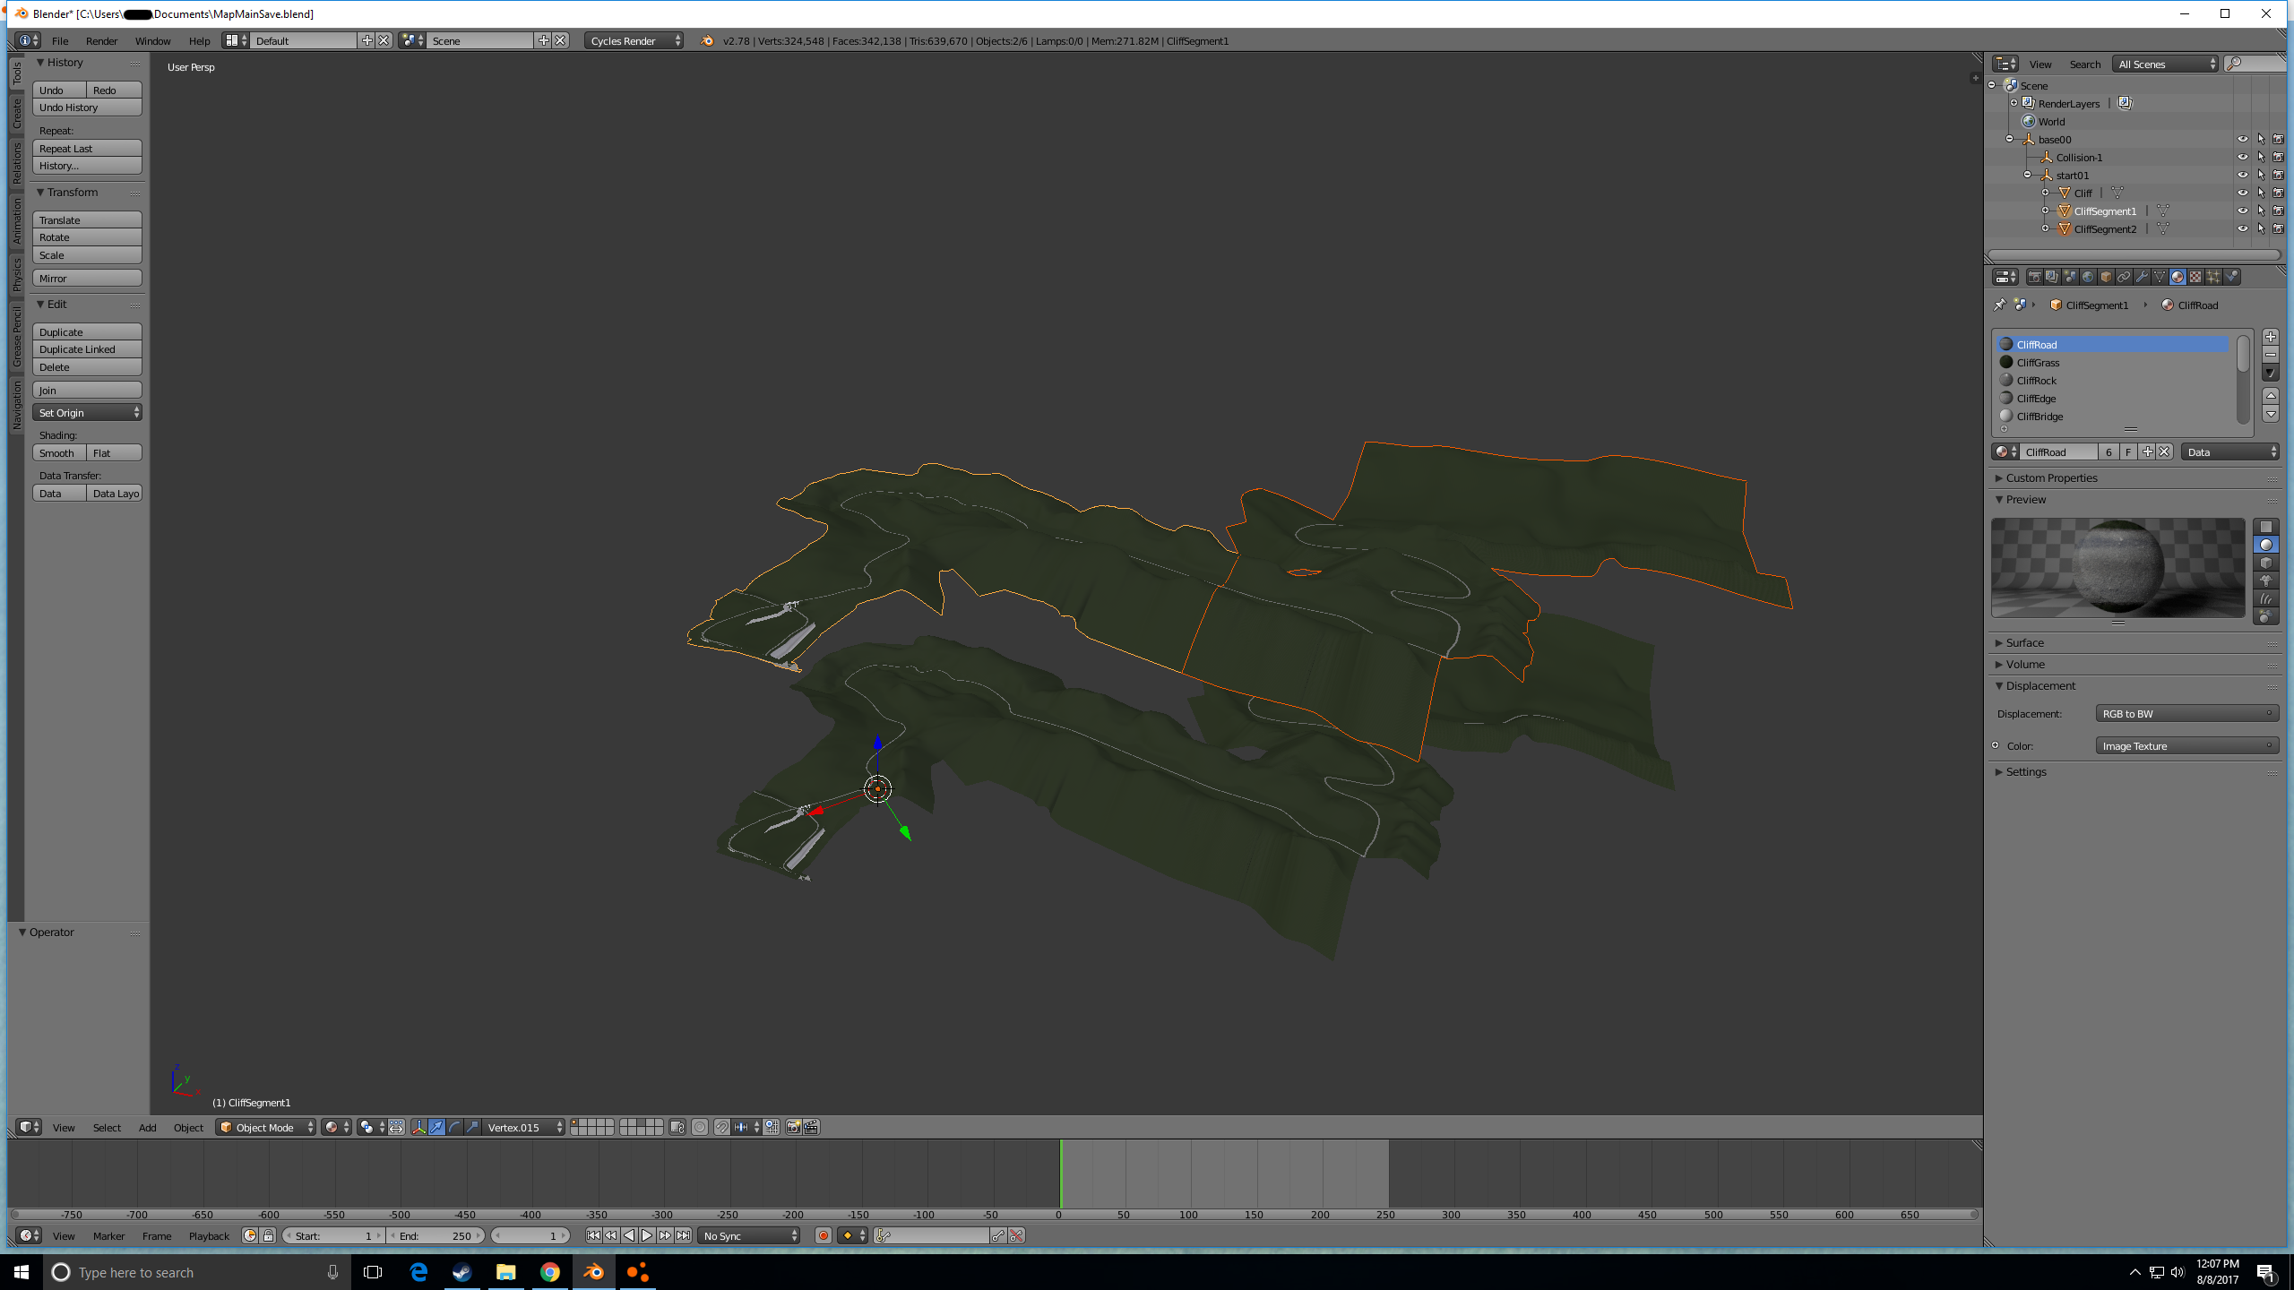Click OpenGL render active viewport icon
This screenshot has height=1290, width=2294.
pyautogui.click(x=793, y=1127)
